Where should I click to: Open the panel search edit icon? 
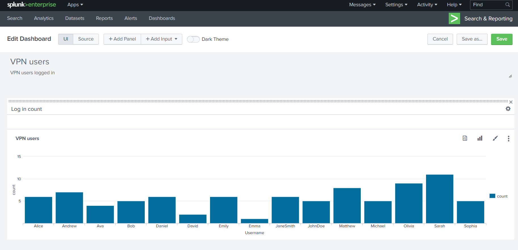coord(465,138)
